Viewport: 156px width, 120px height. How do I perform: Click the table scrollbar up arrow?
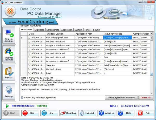point(151,33)
